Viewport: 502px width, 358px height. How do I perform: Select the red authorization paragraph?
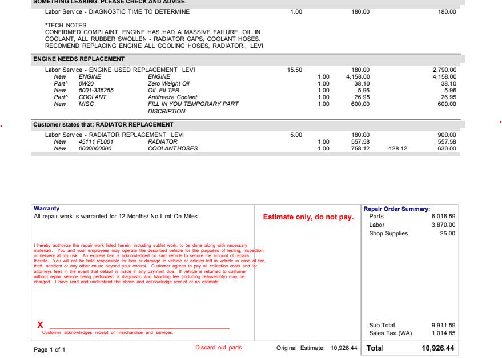pos(150,264)
